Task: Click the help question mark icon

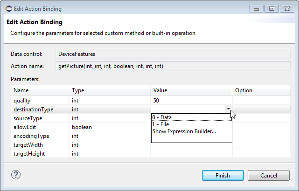Action: 15,176
